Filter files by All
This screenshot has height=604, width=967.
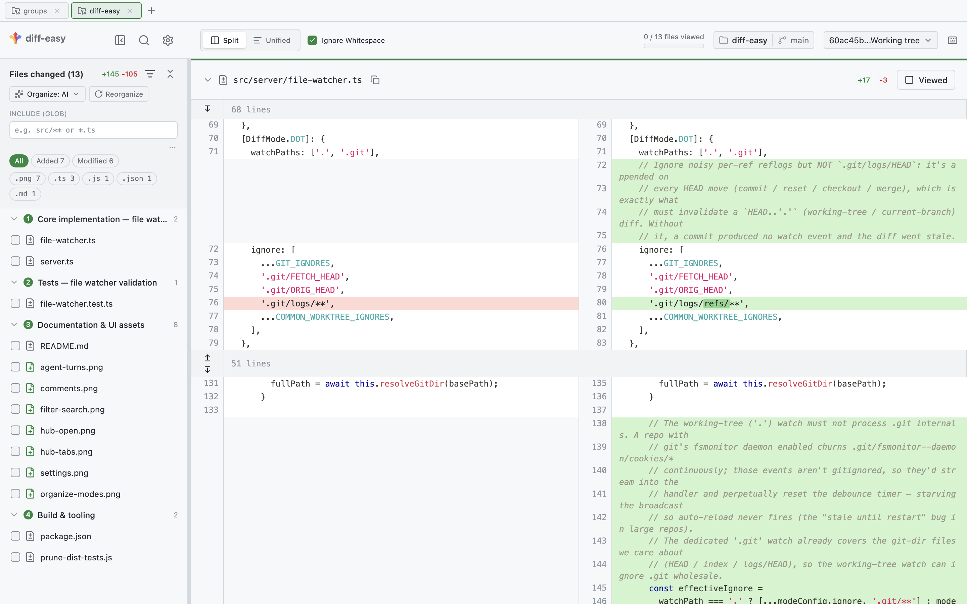tap(19, 161)
